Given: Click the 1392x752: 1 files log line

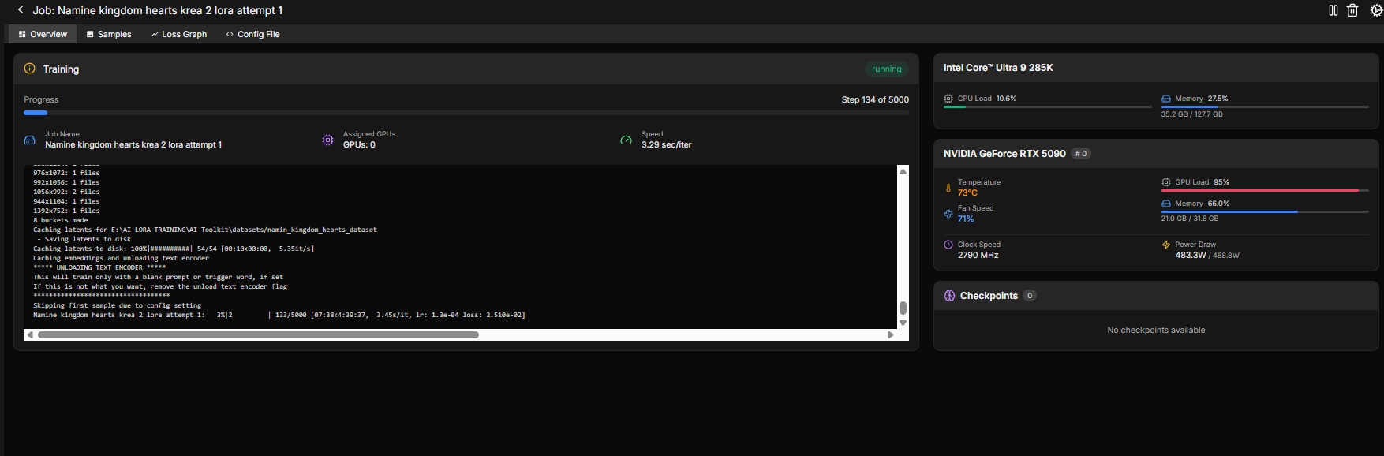Looking at the screenshot, I should point(66,211).
